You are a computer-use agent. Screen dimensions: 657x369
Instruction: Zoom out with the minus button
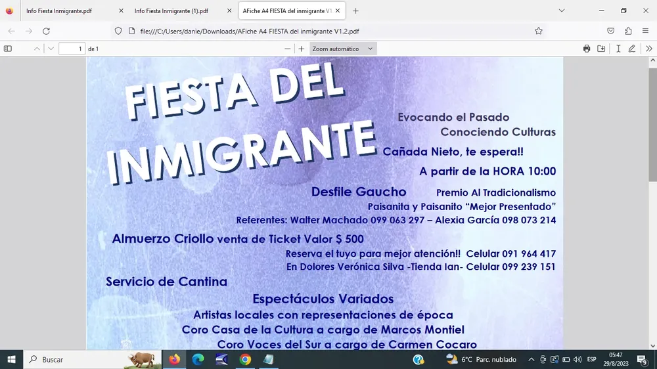(x=287, y=49)
